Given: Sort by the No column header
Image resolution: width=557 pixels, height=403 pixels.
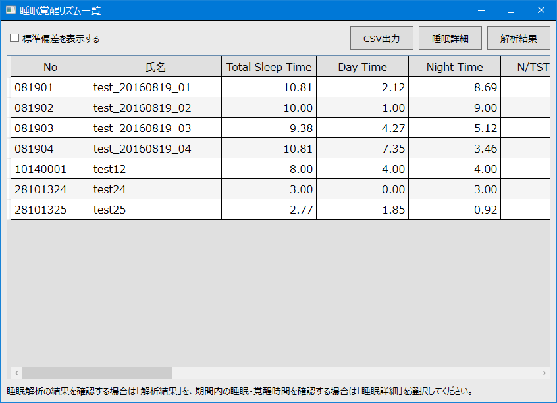Looking at the screenshot, I should click(x=51, y=66).
